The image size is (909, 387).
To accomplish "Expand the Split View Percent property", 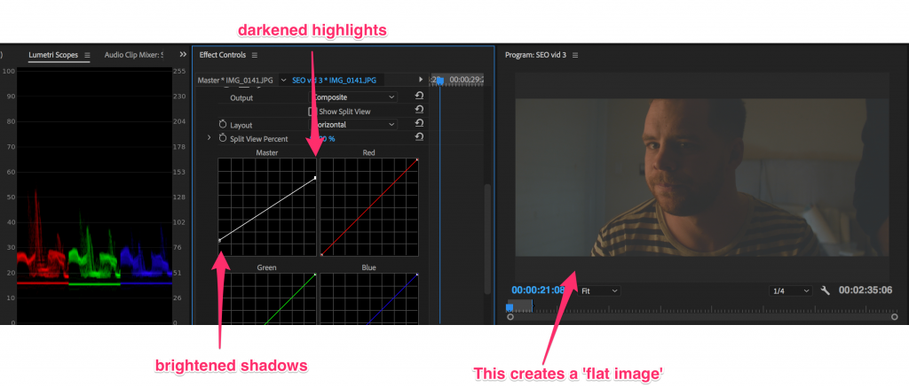I will [209, 138].
